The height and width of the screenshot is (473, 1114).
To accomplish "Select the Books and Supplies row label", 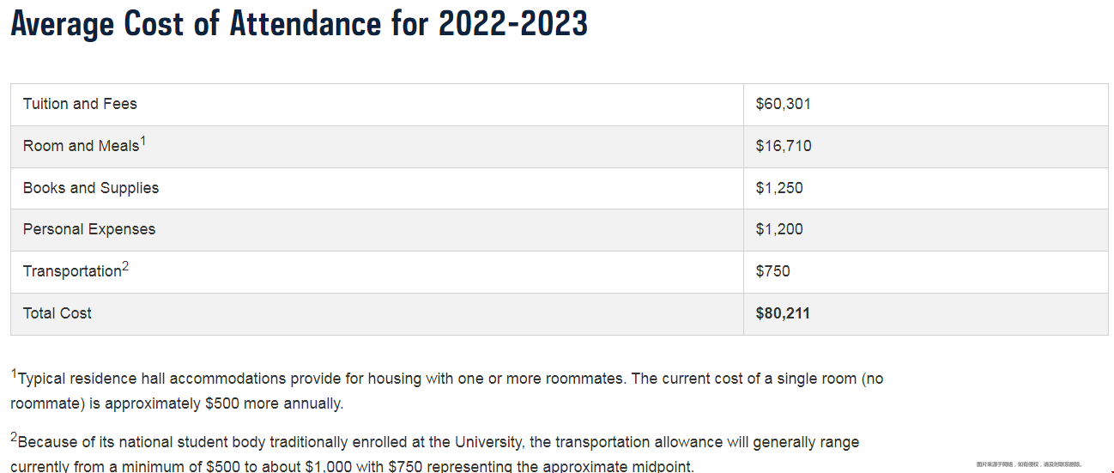I will (x=91, y=188).
